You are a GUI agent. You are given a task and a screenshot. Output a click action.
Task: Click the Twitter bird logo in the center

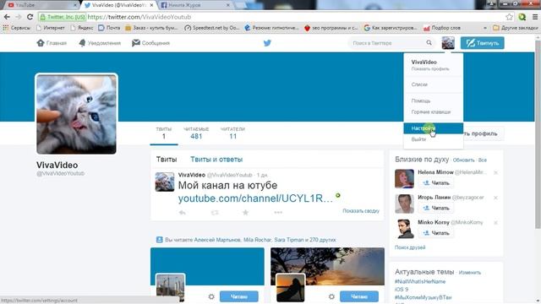pyautogui.click(x=267, y=43)
